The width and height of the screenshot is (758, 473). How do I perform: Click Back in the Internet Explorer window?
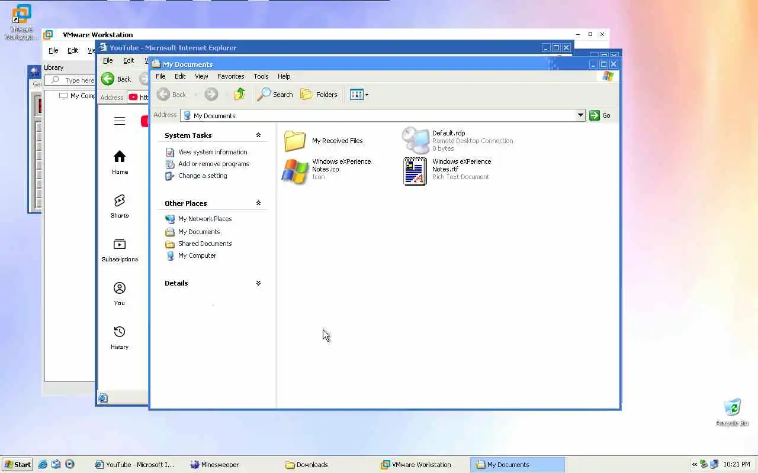pyautogui.click(x=117, y=79)
